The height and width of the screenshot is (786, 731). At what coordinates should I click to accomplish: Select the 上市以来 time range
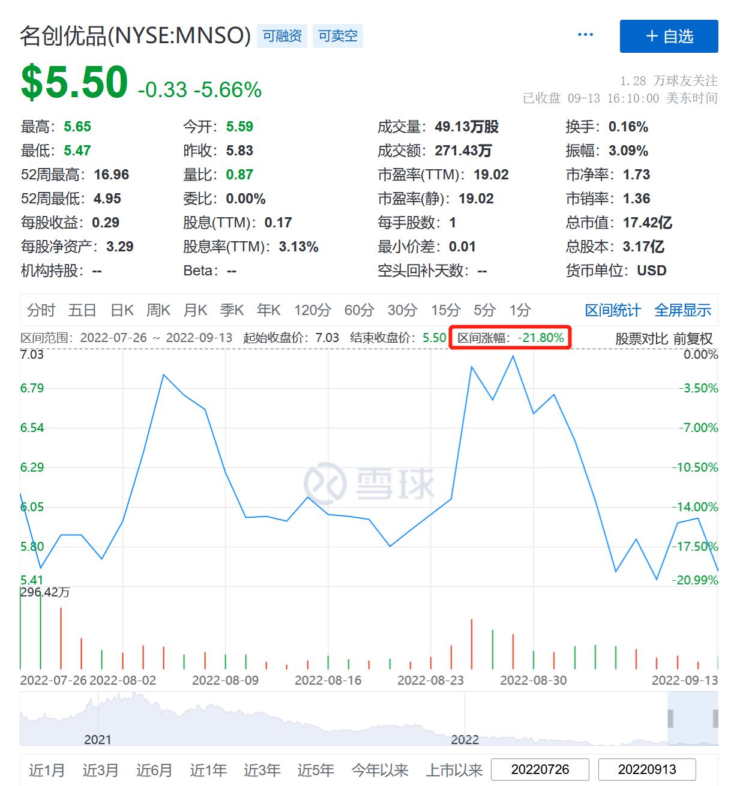click(x=454, y=770)
